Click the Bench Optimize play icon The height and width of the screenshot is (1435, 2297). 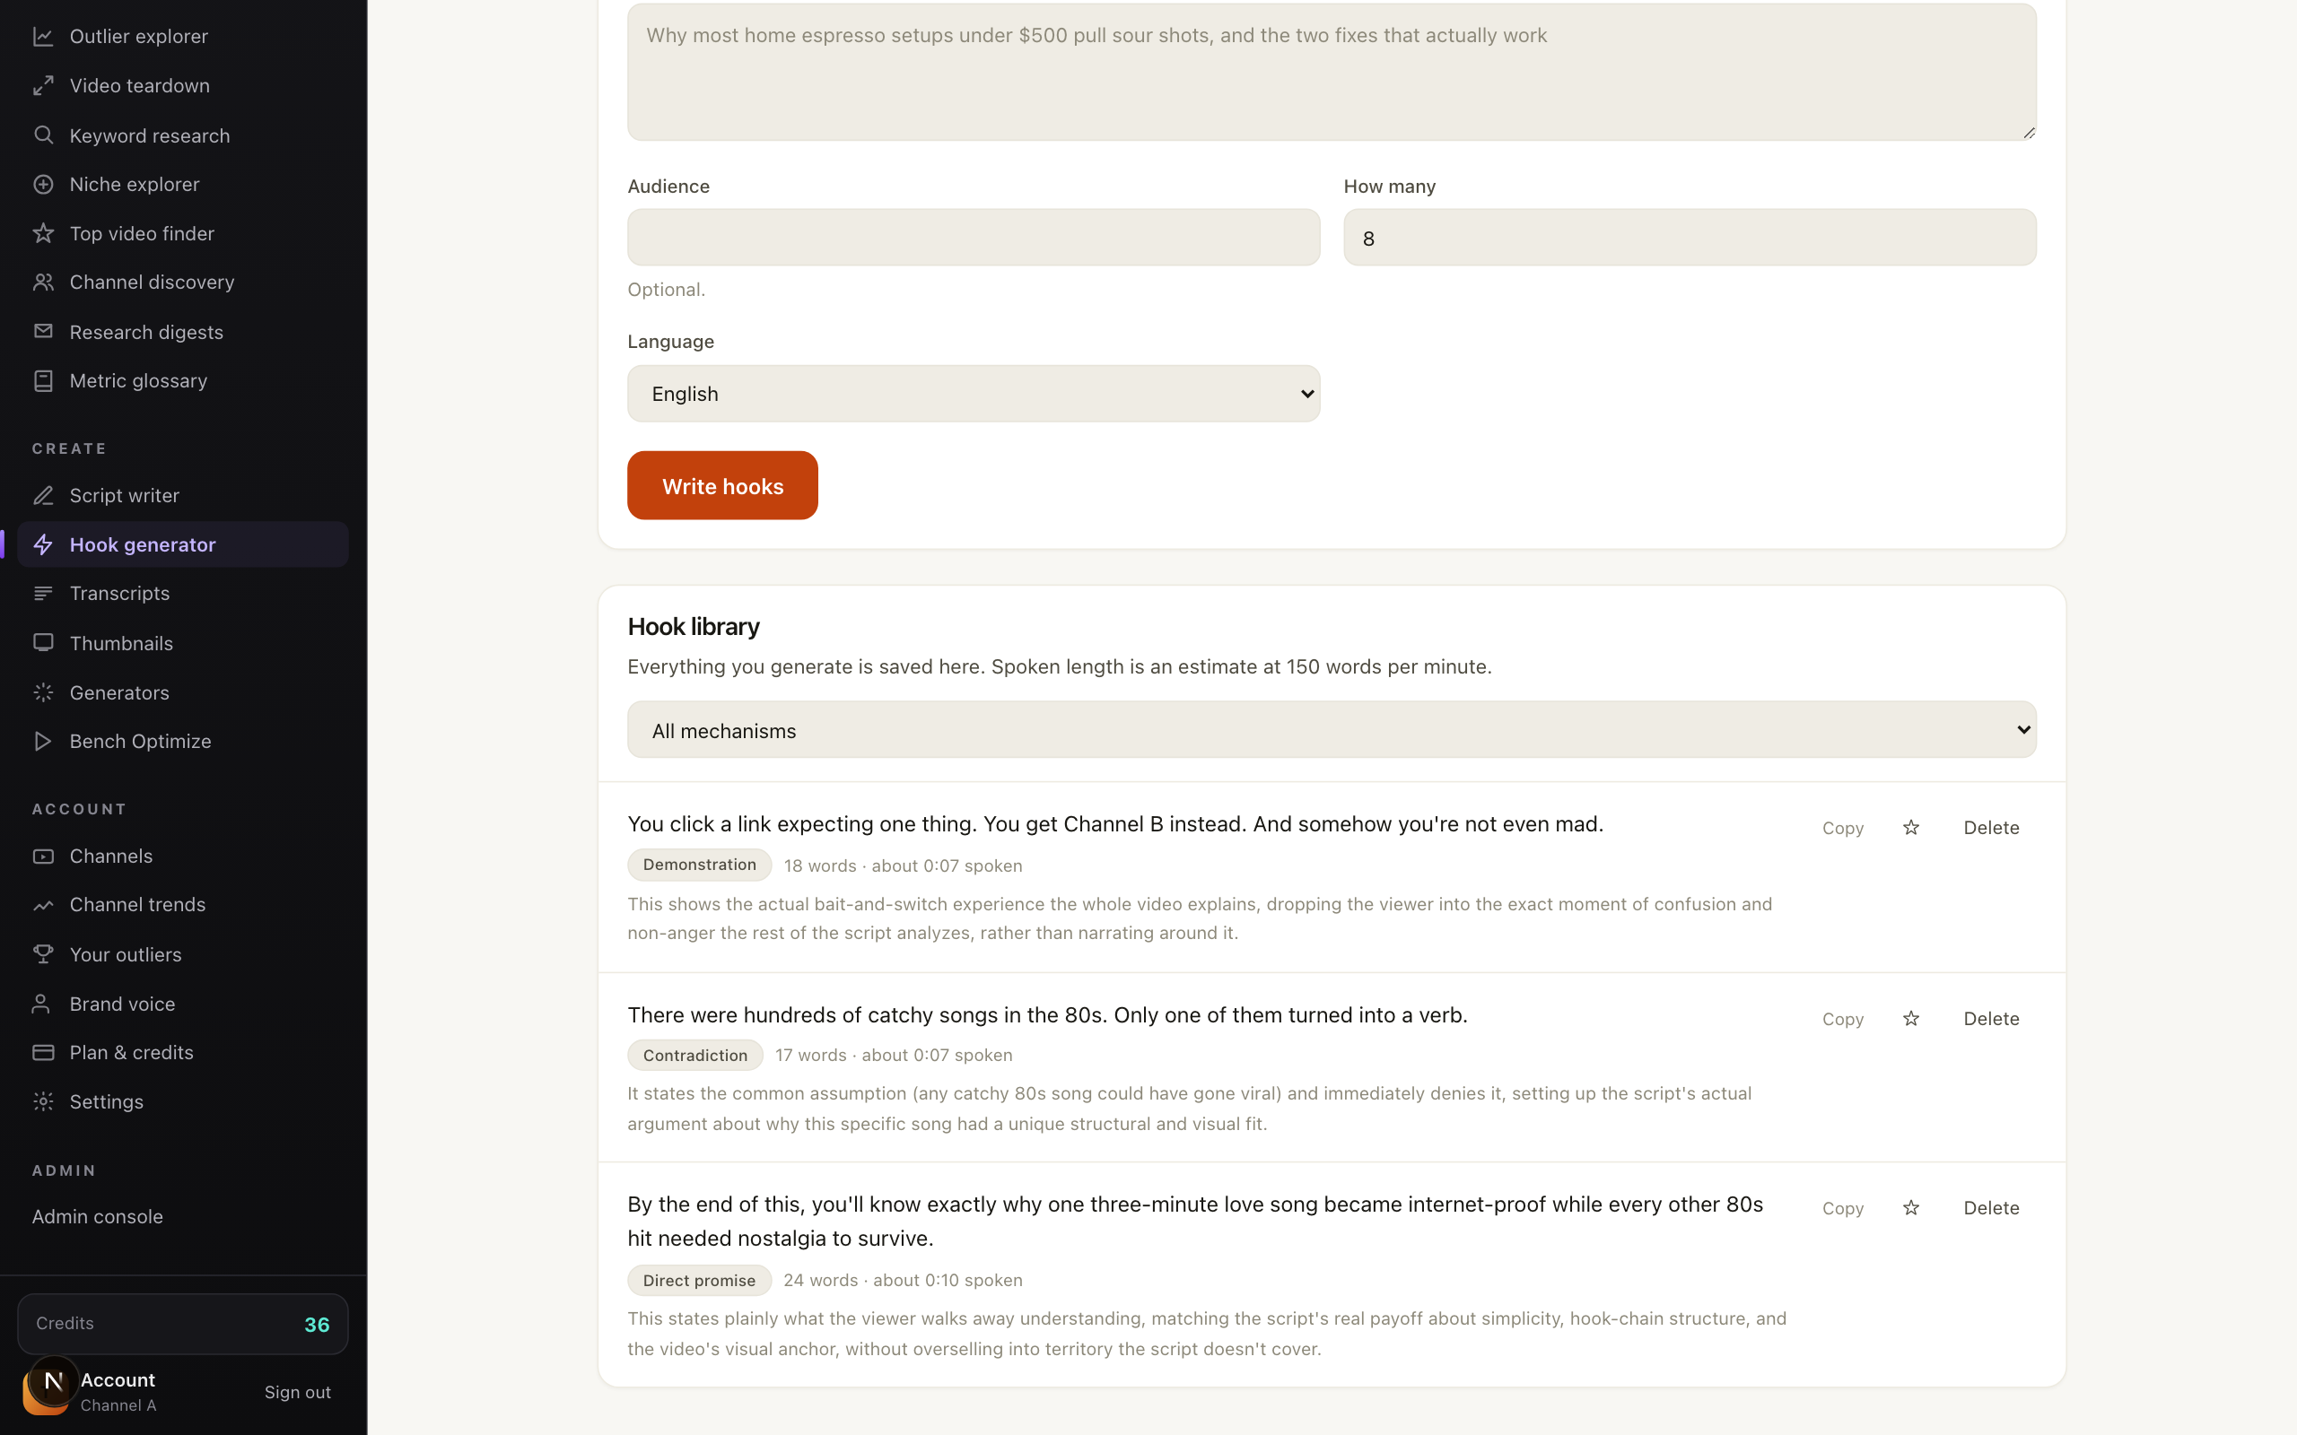tap(43, 741)
